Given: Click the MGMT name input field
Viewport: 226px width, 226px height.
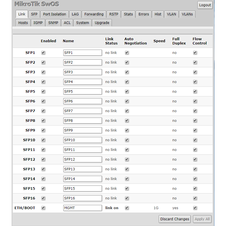Looking at the screenshot, I should pos(82,208).
